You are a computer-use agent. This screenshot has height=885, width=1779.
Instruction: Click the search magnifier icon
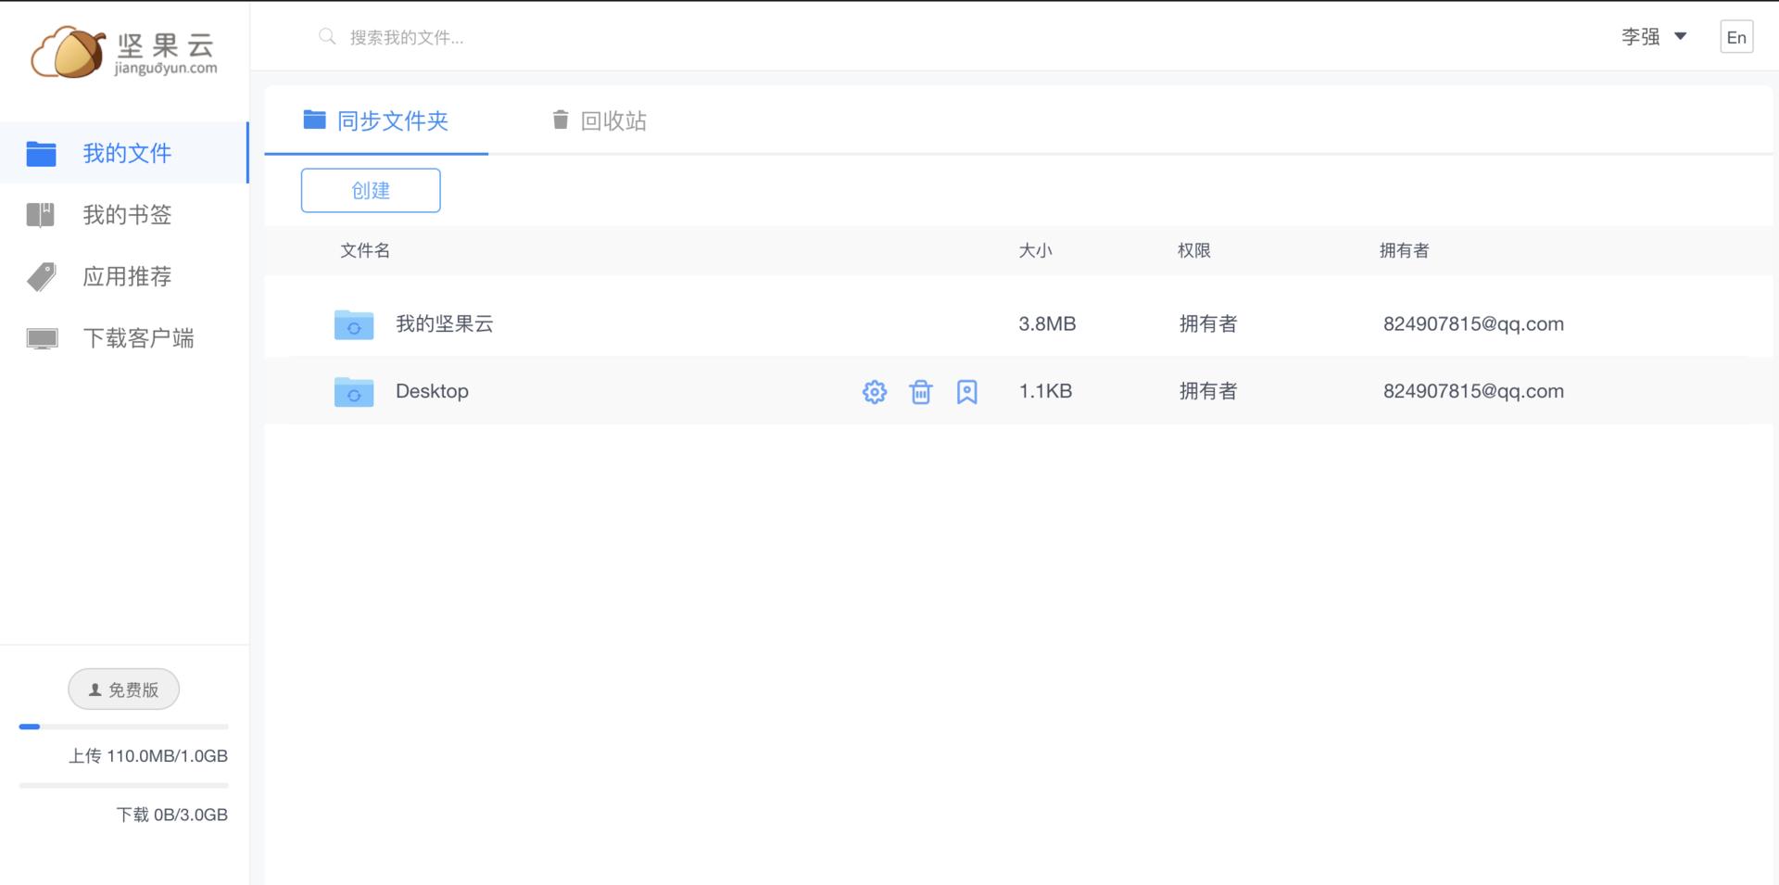pyautogui.click(x=326, y=37)
